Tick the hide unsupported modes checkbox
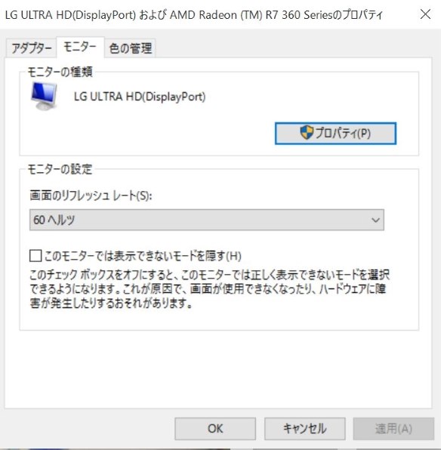441x450 pixels. click(x=35, y=256)
